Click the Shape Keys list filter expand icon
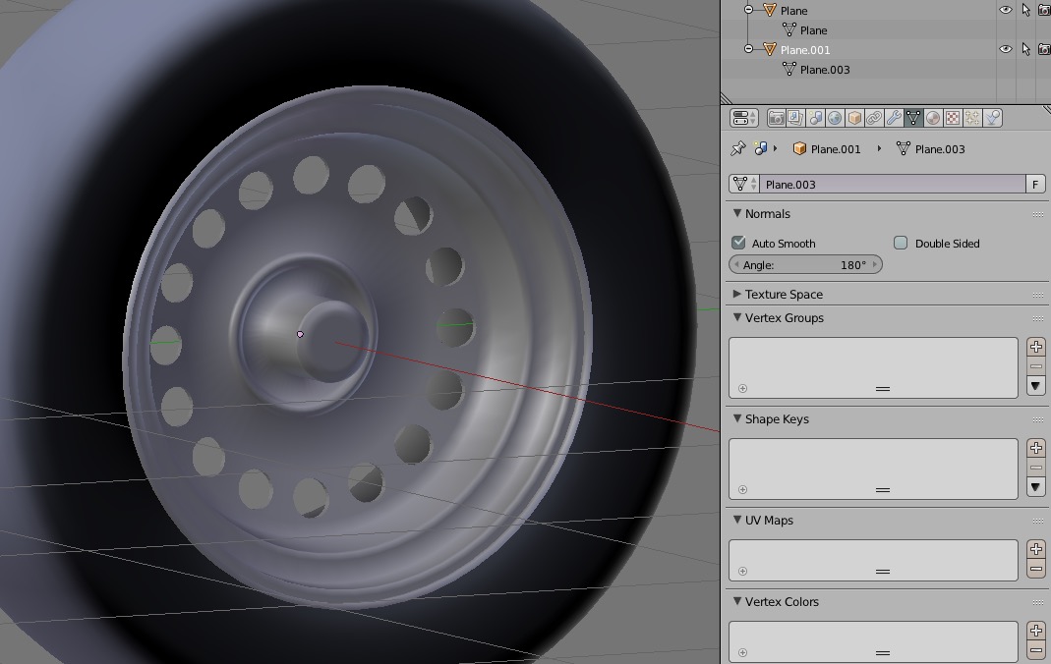The height and width of the screenshot is (664, 1051). [742, 489]
